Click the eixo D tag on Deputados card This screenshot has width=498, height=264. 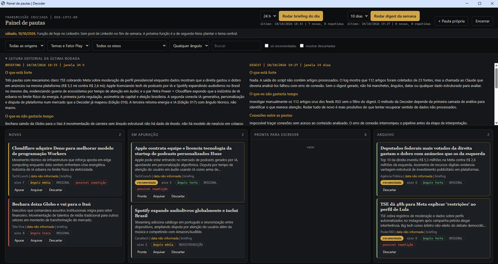pos(412,183)
